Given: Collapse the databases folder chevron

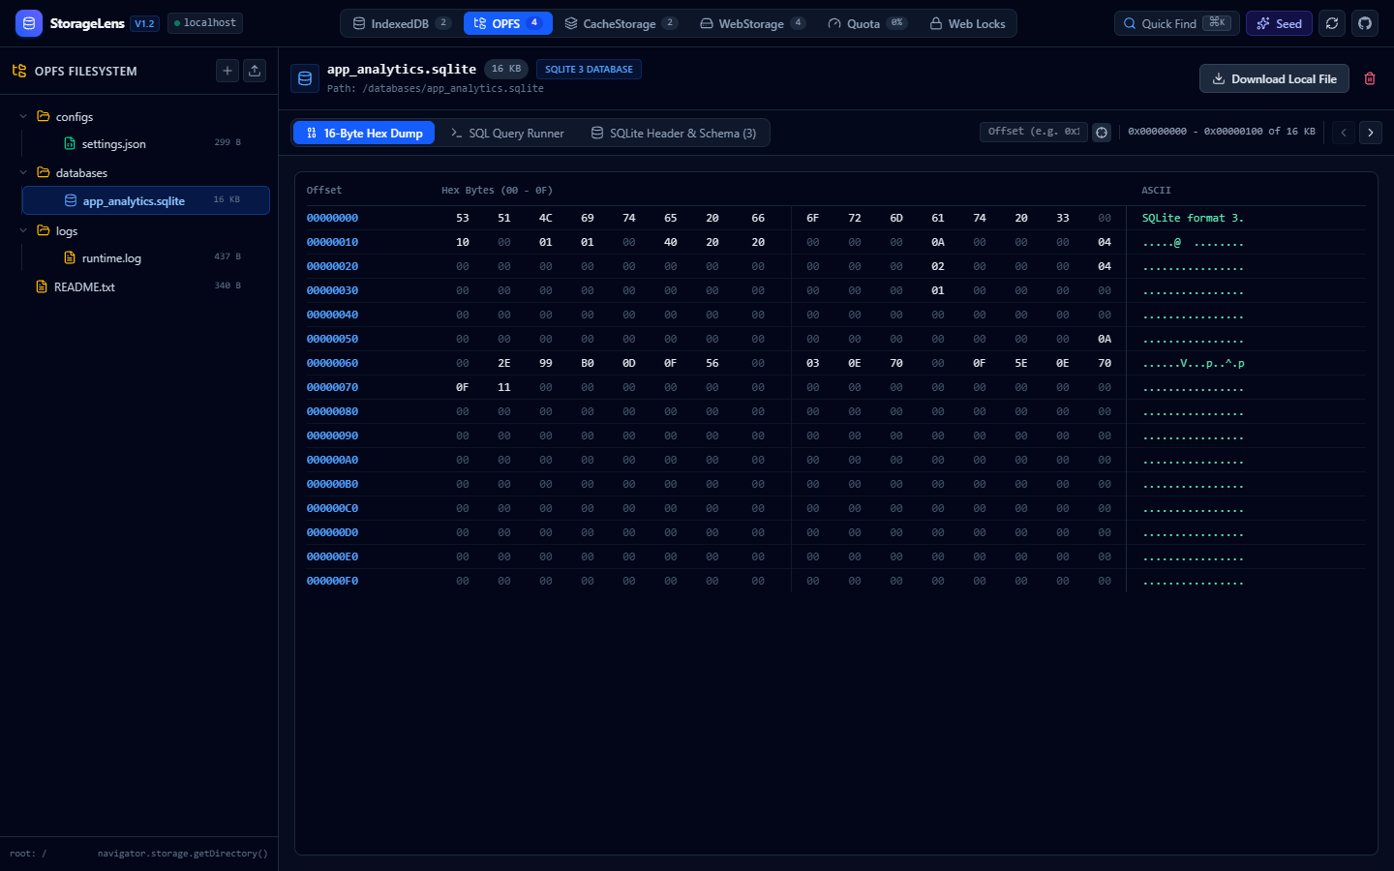Looking at the screenshot, I should point(23,172).
